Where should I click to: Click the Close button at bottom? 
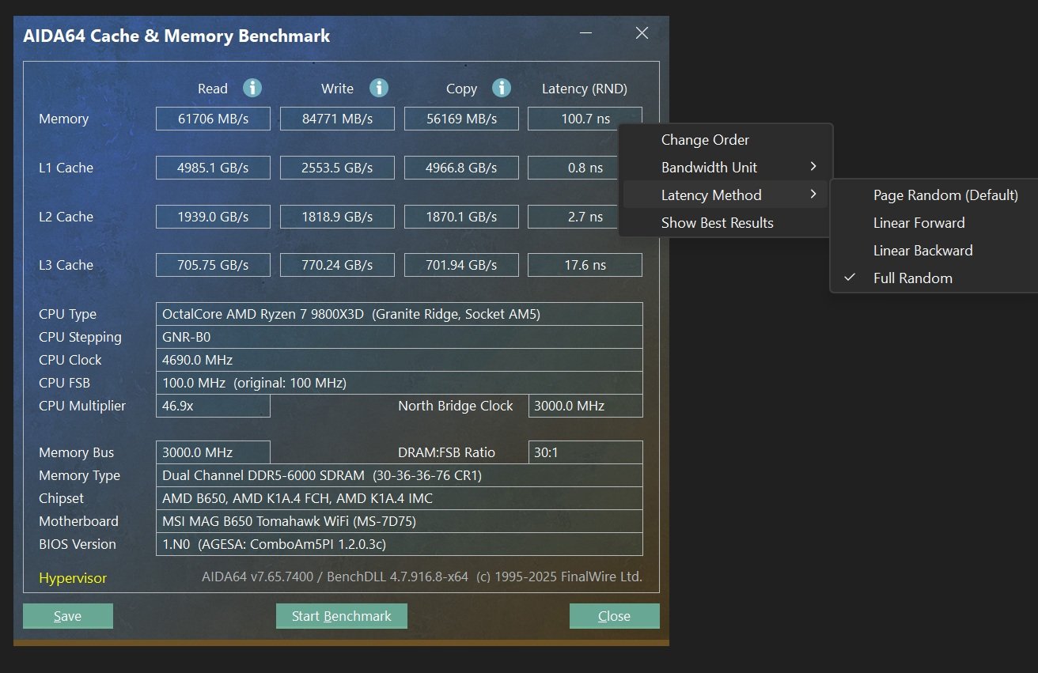[615, 616]
